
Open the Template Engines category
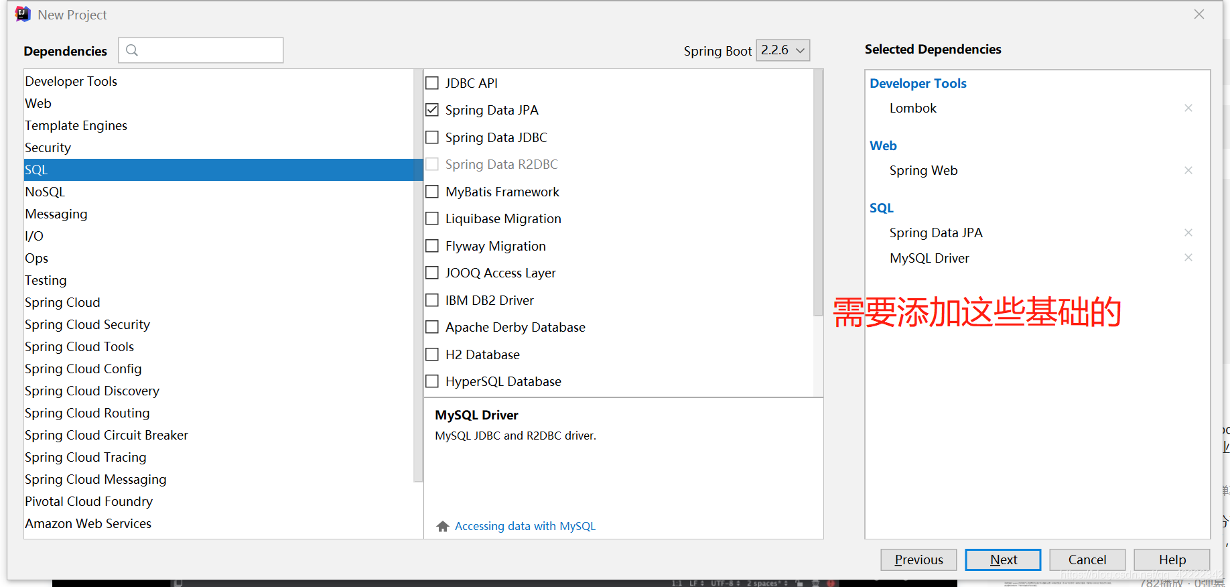[218, 125]
